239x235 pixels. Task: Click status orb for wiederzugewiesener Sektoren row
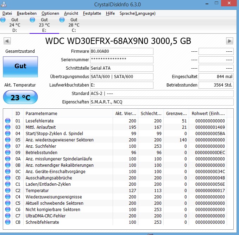(x=8, y=140)
